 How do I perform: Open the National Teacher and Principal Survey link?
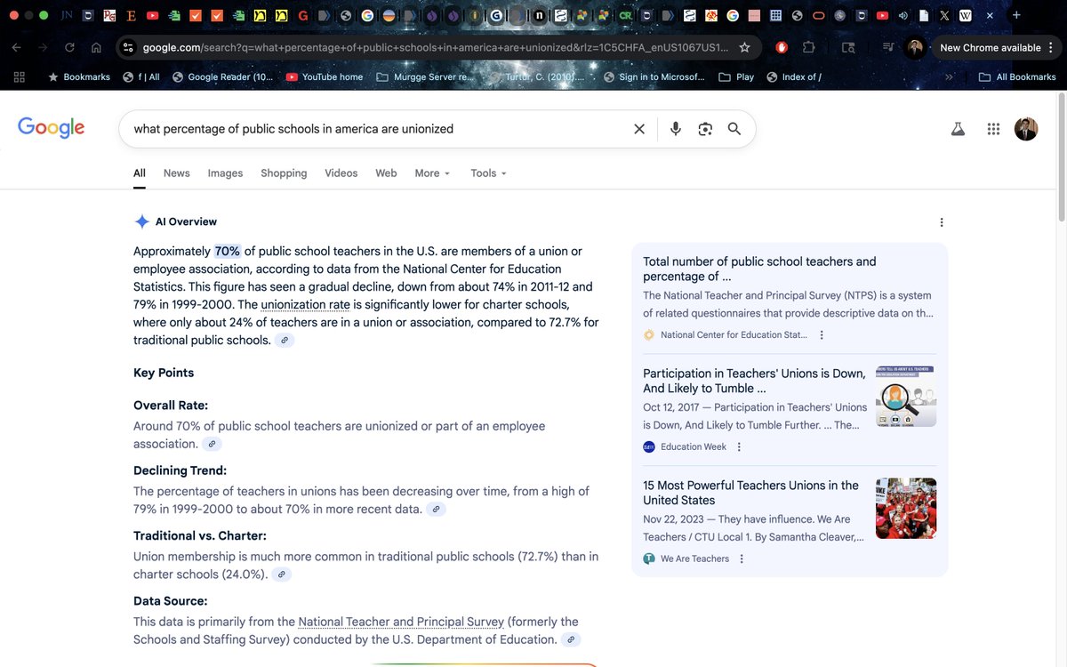(x=401, y=622)
